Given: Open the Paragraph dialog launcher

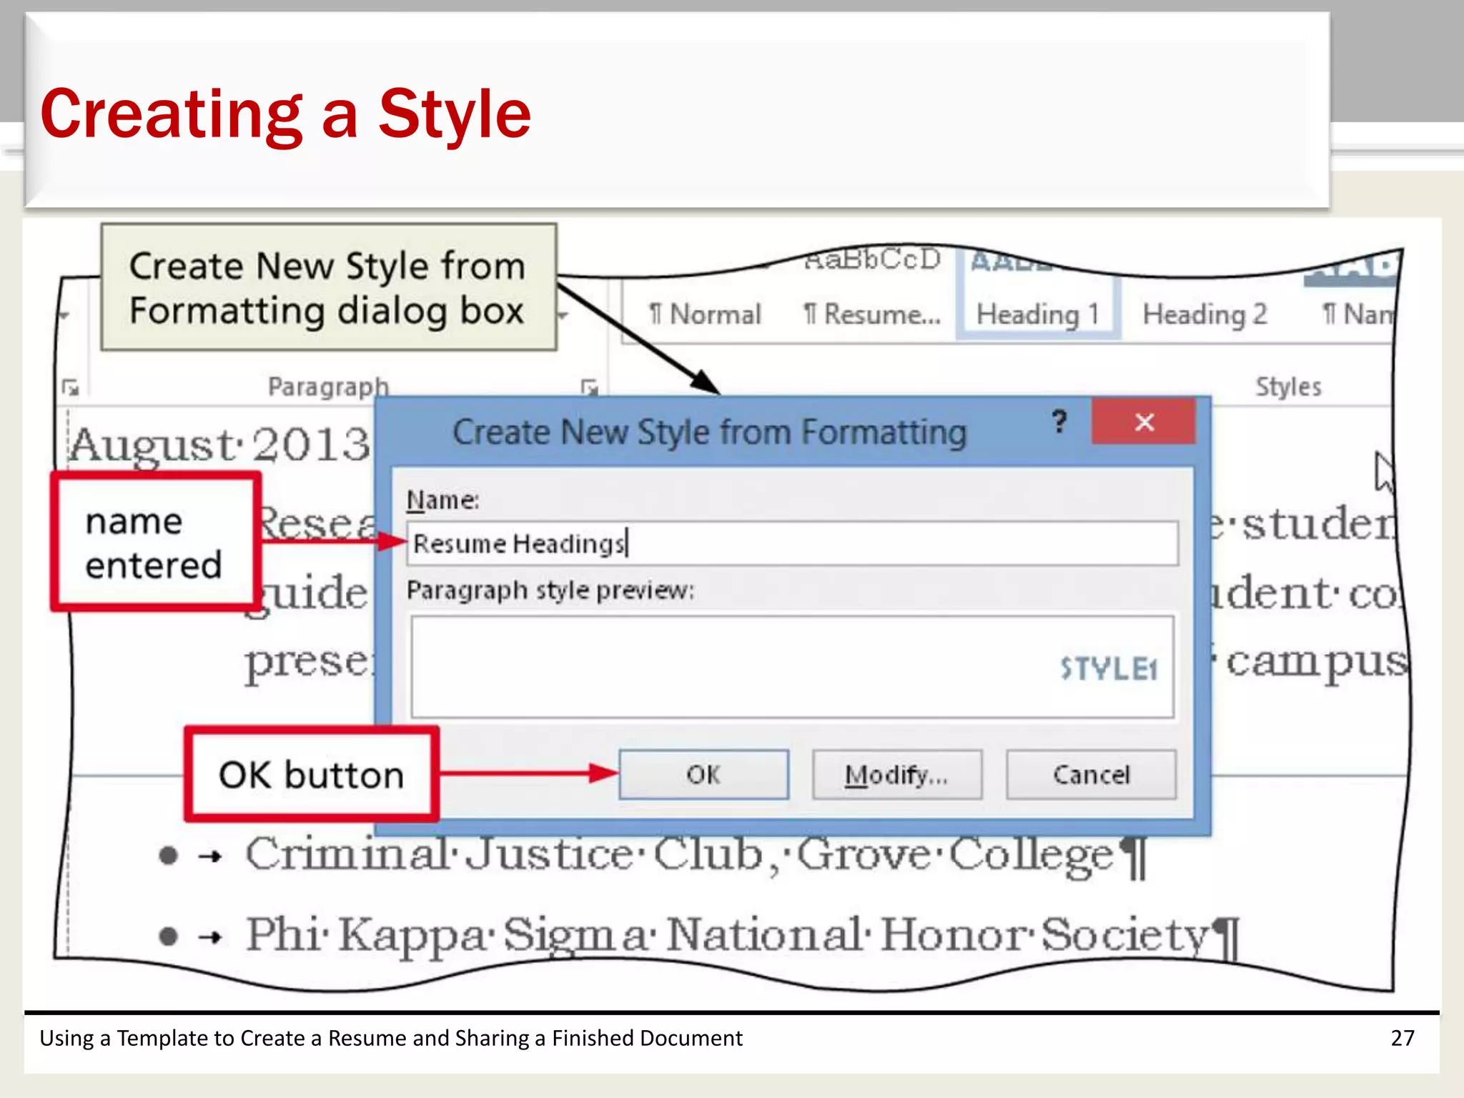Looking at the screenshot, I should [x=589, y=387].
